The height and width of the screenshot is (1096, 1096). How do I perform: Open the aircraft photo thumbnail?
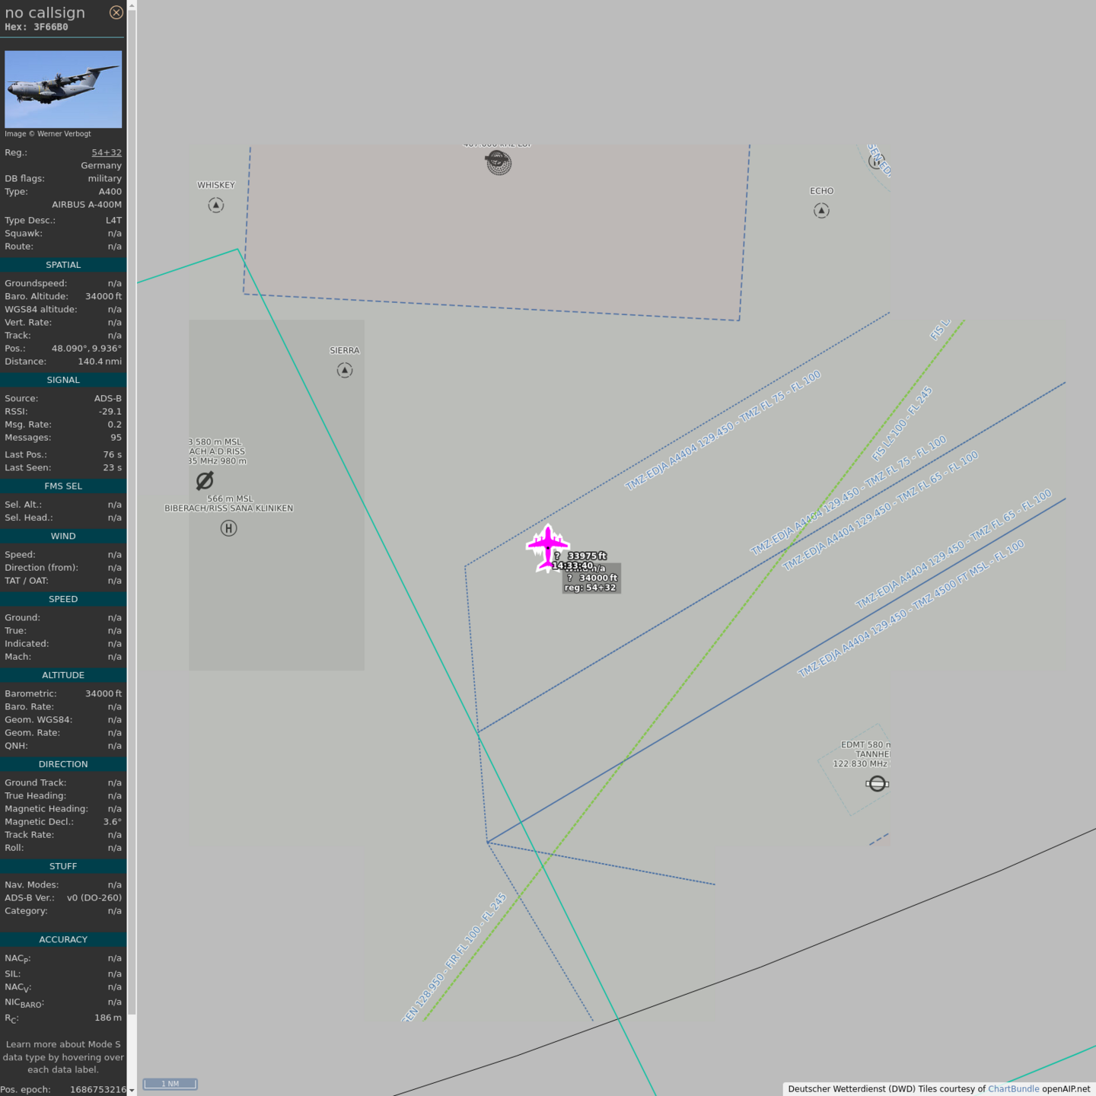point(63,89)
